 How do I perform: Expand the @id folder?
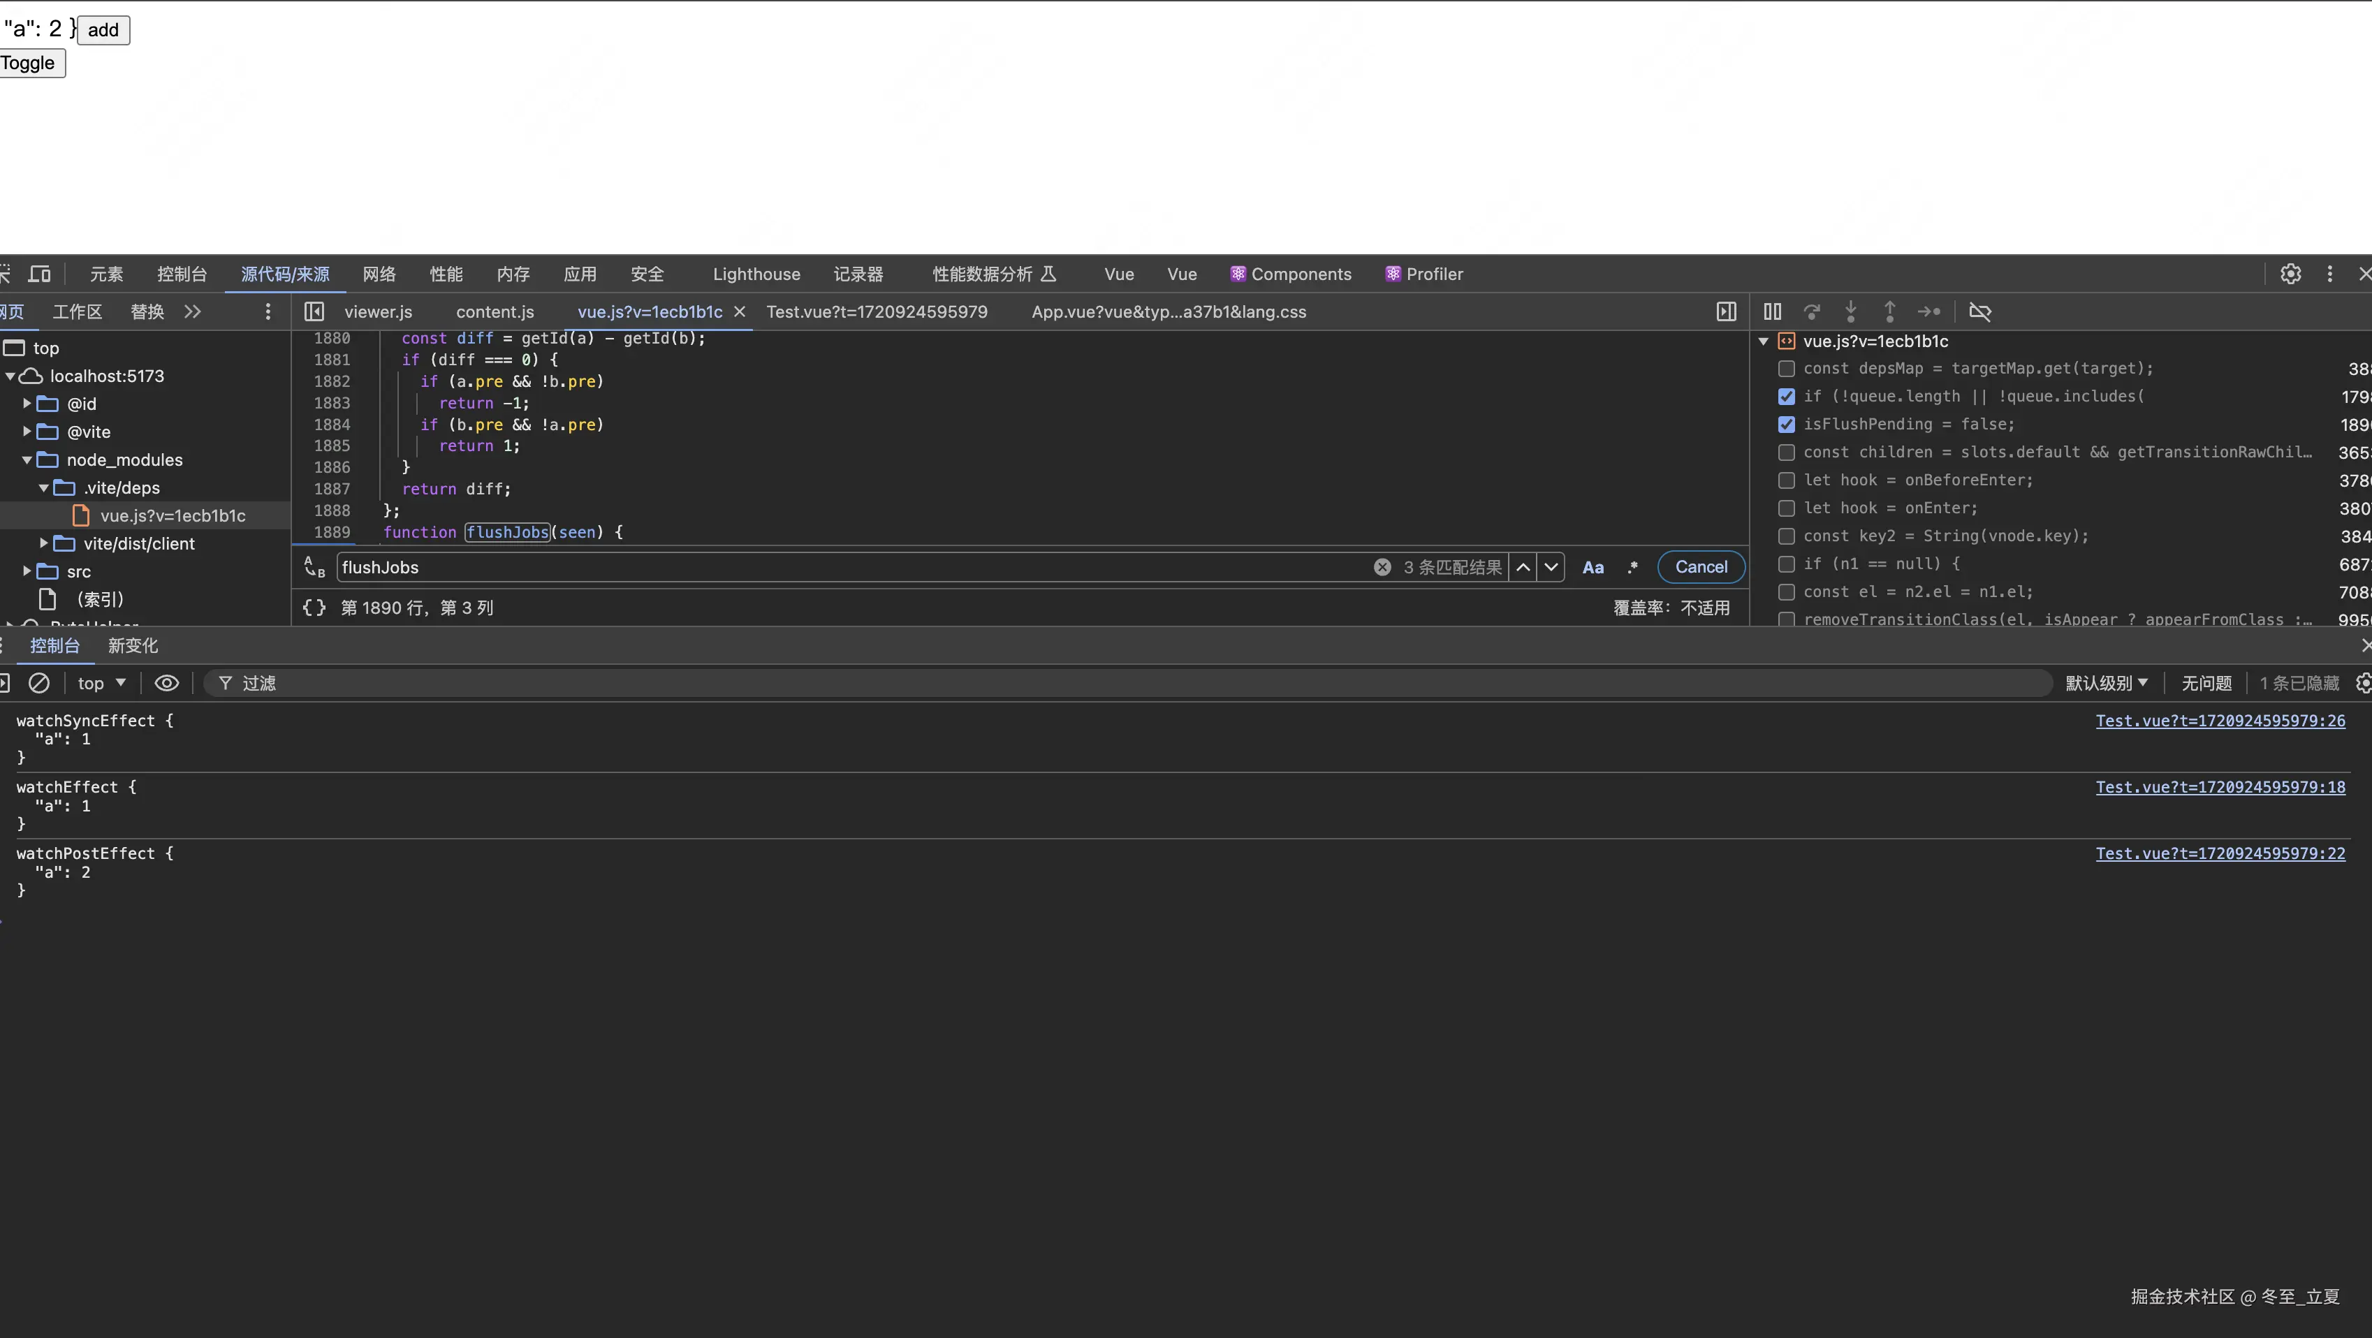[27, 404]
